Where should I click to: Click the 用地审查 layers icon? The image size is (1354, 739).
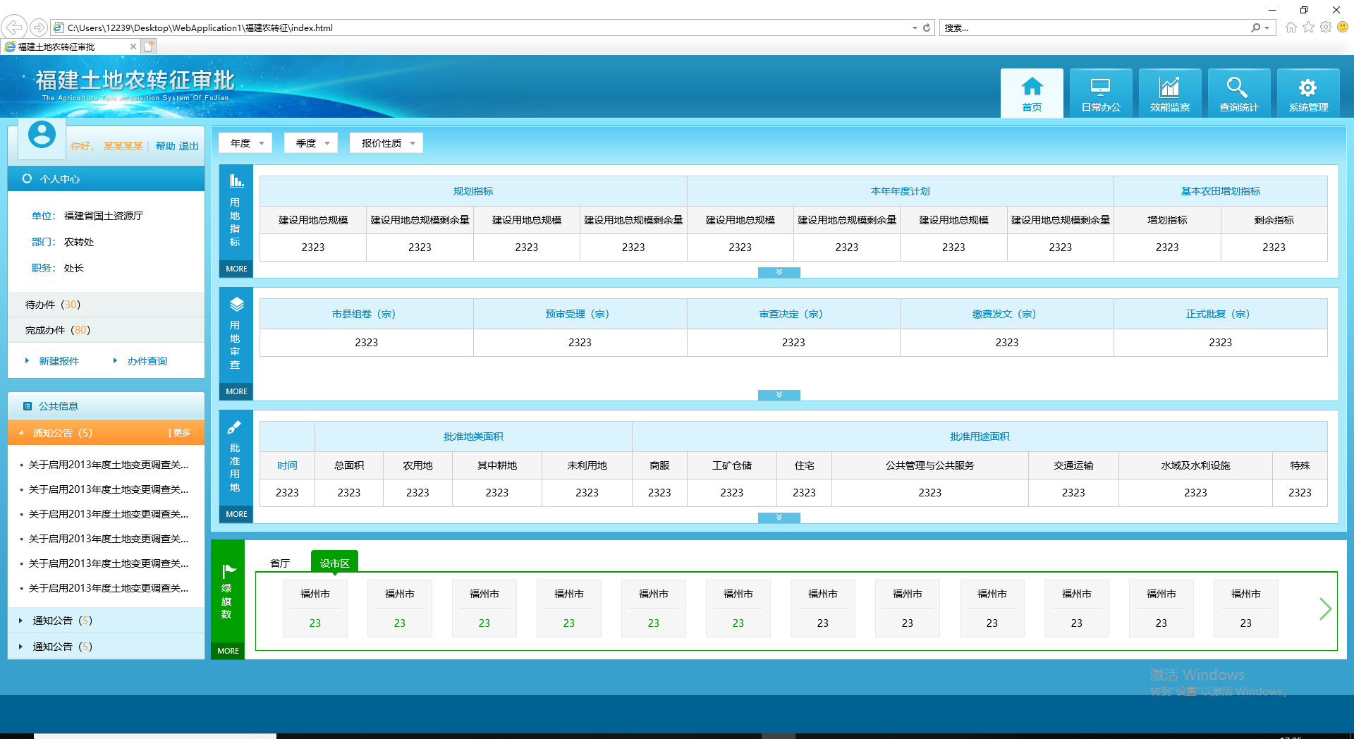[236, 304]
